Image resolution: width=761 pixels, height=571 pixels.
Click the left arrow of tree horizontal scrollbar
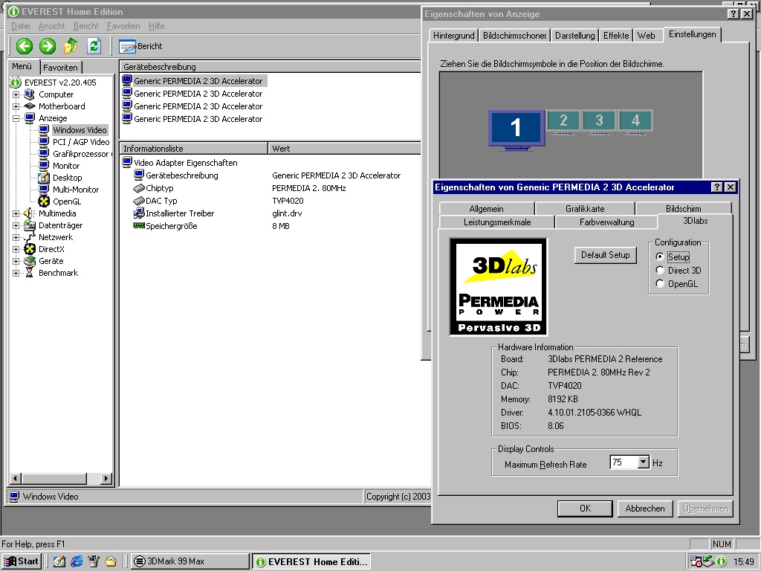[x=15, y=479]
